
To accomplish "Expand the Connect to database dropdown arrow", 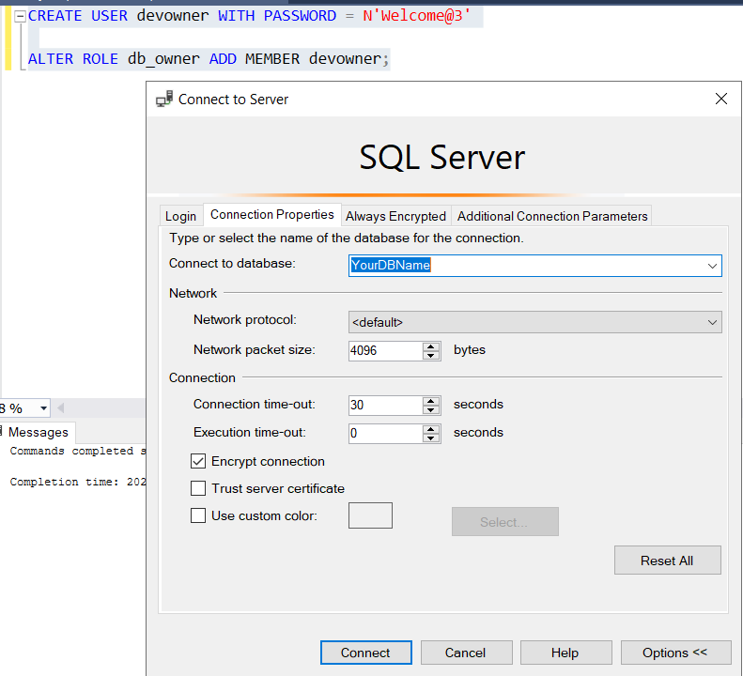I will coord(712,266).
